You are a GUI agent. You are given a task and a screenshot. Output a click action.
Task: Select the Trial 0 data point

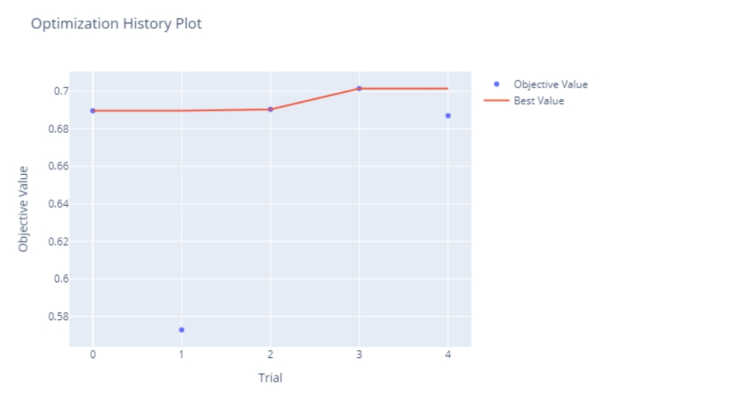[93, 111]
